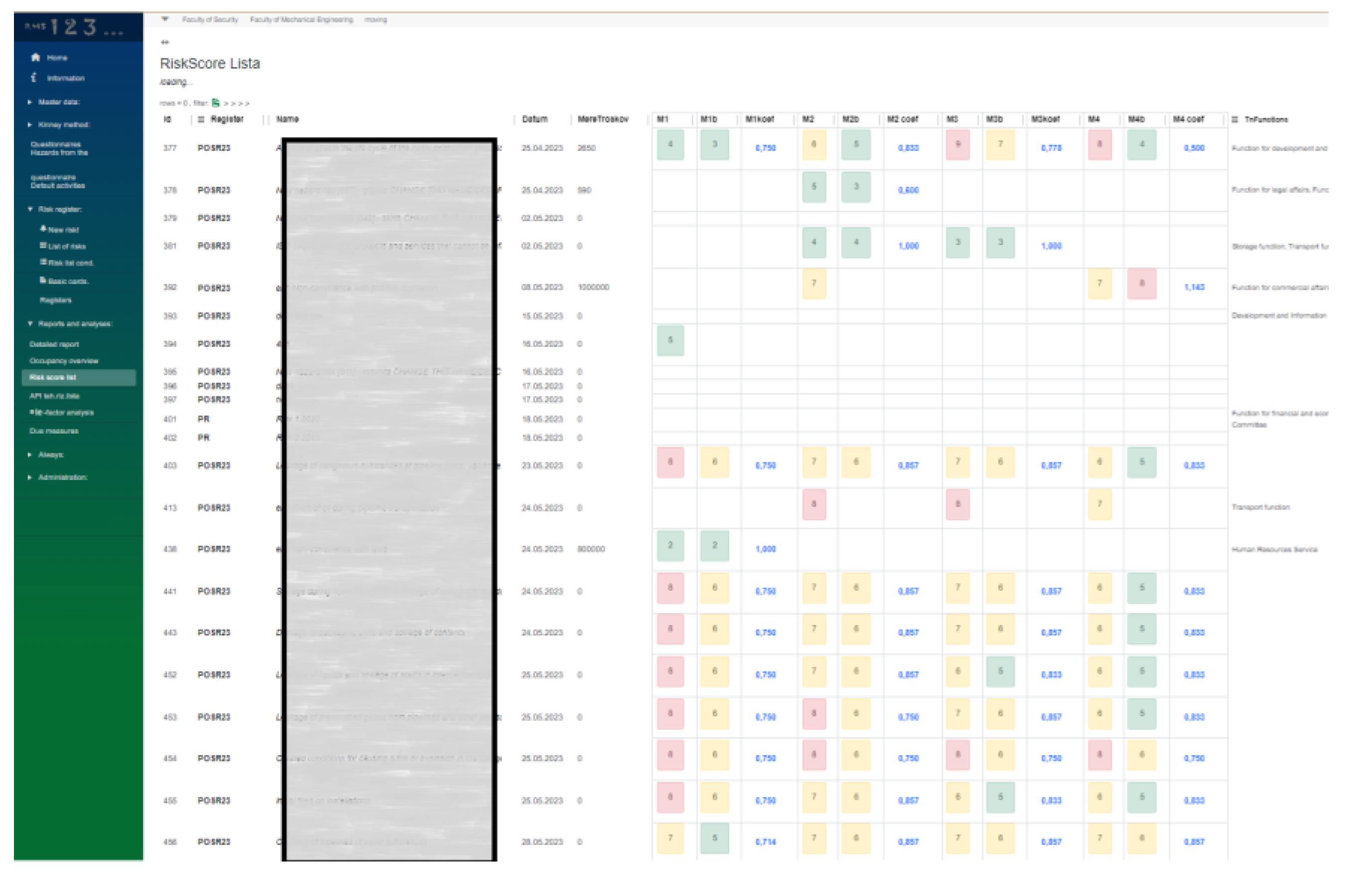
Task: Click 1,000 M1koef link in row 436
Action: pyautogui.click(x=765, y=549)
